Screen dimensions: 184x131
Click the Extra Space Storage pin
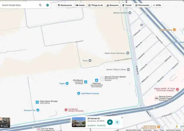point(37,102)
